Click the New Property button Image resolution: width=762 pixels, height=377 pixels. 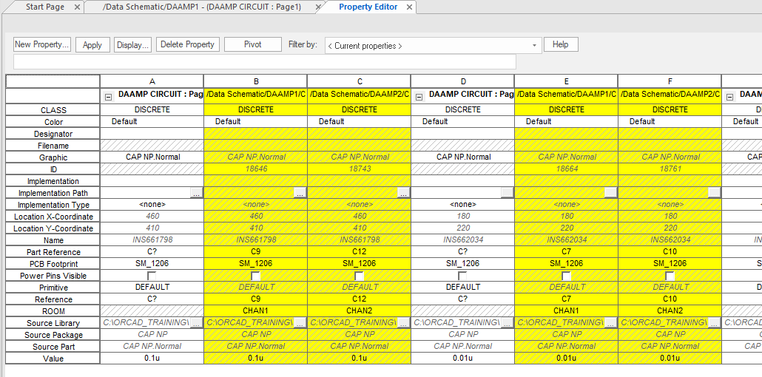point(42,44)
